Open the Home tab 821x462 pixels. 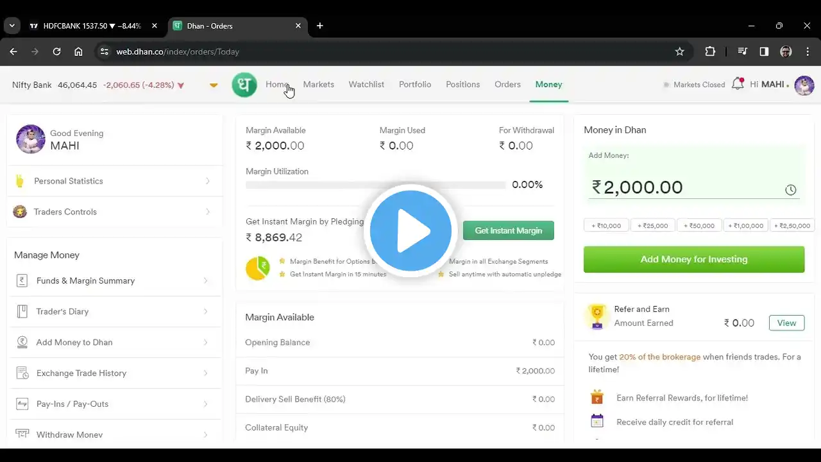coord(277,84)
